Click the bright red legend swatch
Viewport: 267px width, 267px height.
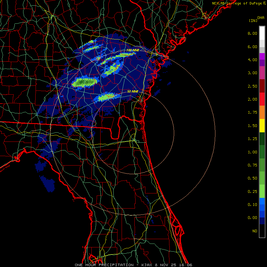point(262,99)
